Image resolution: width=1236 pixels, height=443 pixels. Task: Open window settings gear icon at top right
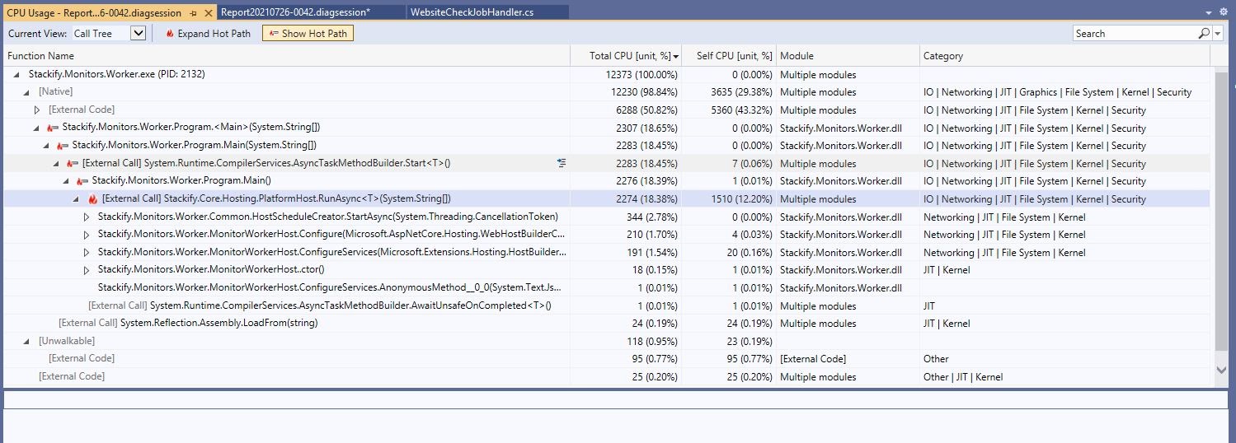pos(1223,12)
